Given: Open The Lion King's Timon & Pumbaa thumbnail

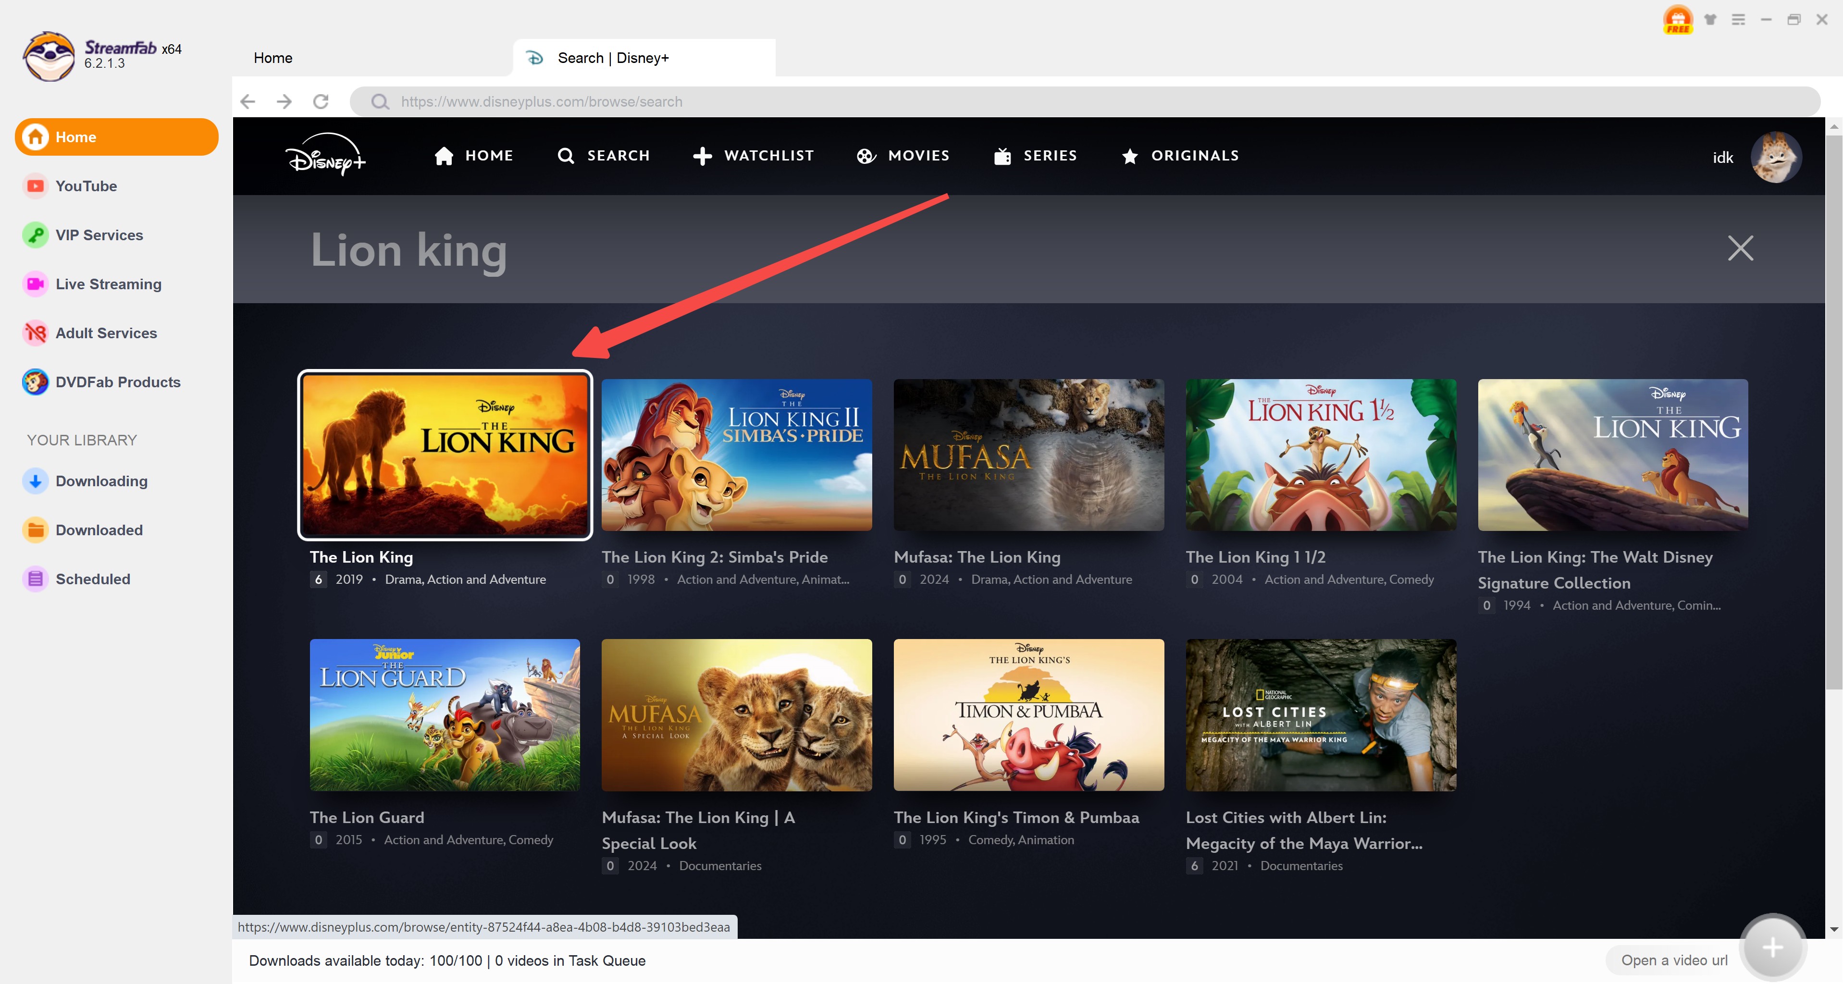Looking at the screenshot, I should tap(1028, 715).
